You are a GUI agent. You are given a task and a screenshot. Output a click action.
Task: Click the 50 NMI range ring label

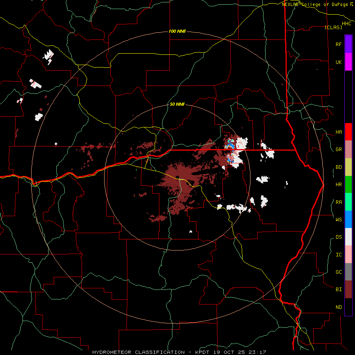point(177,104)
